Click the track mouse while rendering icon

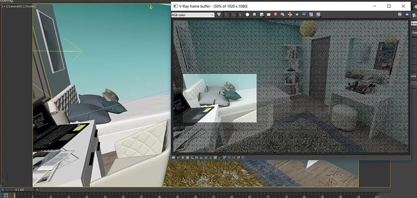pos(290,15)
